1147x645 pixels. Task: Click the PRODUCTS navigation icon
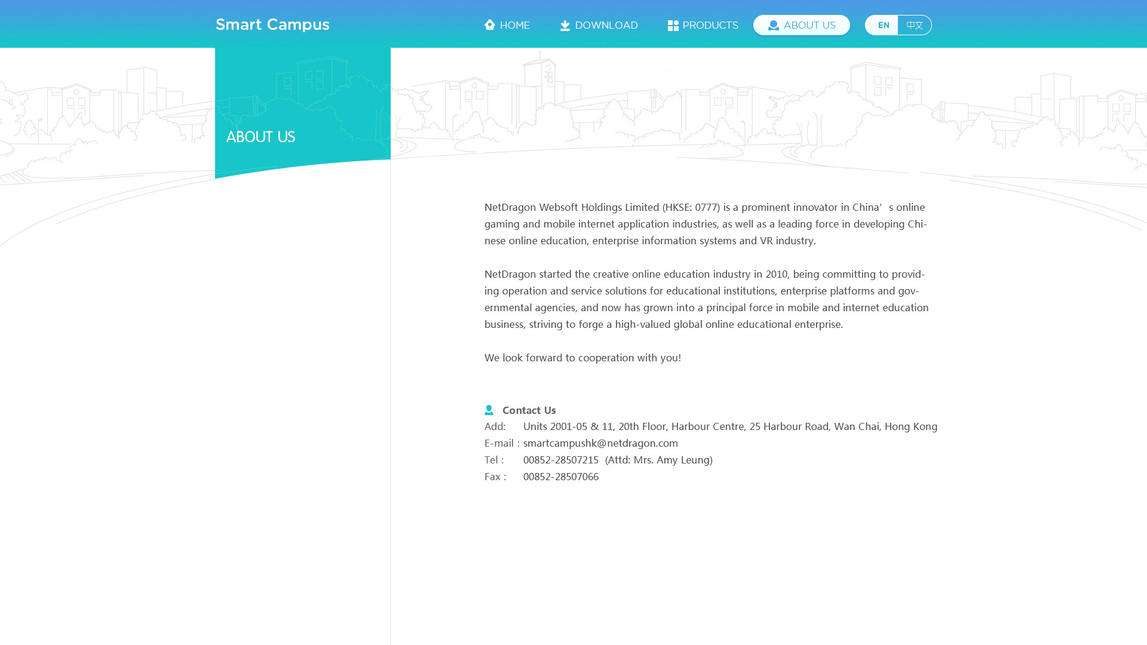tap(673, 24)
